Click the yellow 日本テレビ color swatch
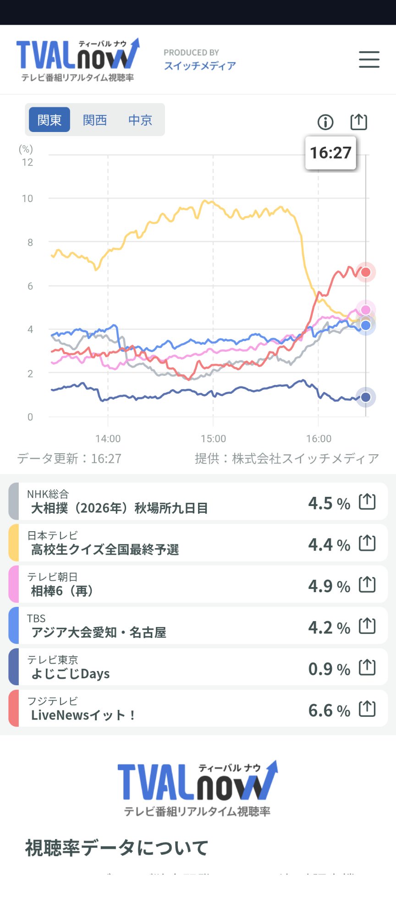The height and width of the screenshot is (924, 396). (x=14, y=543)
